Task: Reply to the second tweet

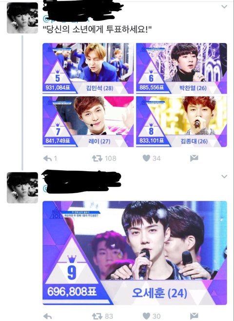Action: (x=48, y=316)
